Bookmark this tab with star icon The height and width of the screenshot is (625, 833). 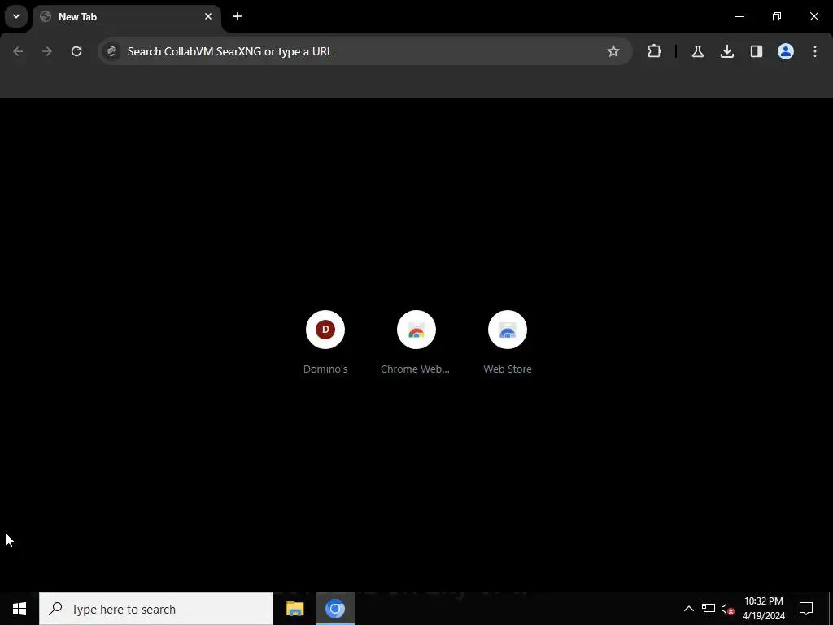(x=613, y=51)
